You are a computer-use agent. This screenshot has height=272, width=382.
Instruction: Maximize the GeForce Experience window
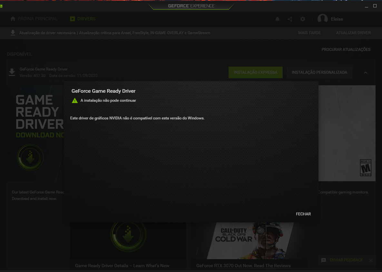(x=375, y=6)
